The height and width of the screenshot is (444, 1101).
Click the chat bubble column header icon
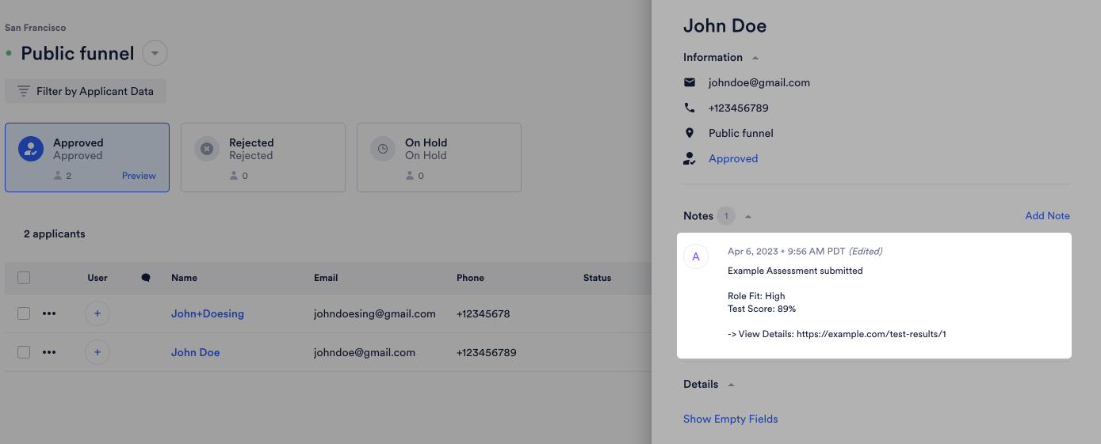coord(145,278)
